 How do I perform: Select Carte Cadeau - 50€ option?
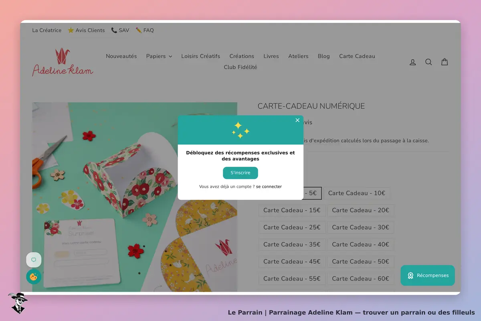(x=361, y=262)
